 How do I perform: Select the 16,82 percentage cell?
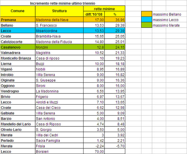click(115, 75)
